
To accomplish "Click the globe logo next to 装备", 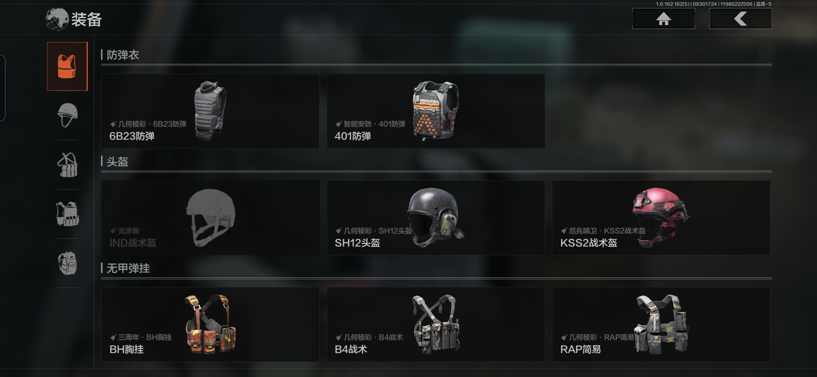I will click(x=57, y=19).
